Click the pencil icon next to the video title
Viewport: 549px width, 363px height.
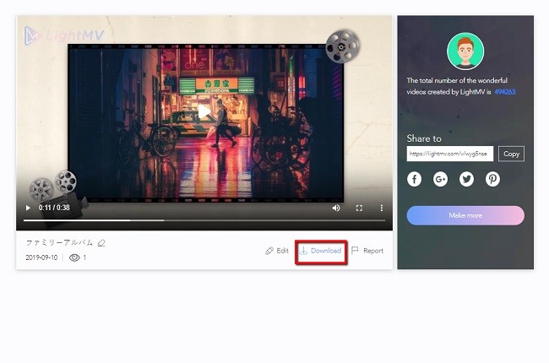pos(101,242)
